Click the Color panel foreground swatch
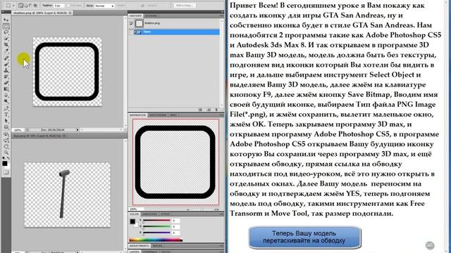451x253 pixels. pos(132,221)
